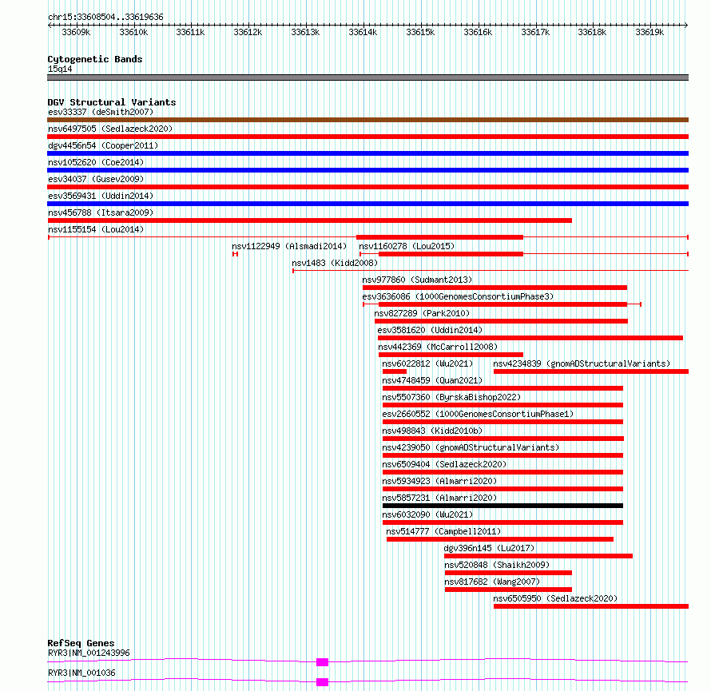This screenshot has width=711, height=691.
Task: Open nsv1122949 (Alsmadi2014) variant label
Action: (289, 246)
